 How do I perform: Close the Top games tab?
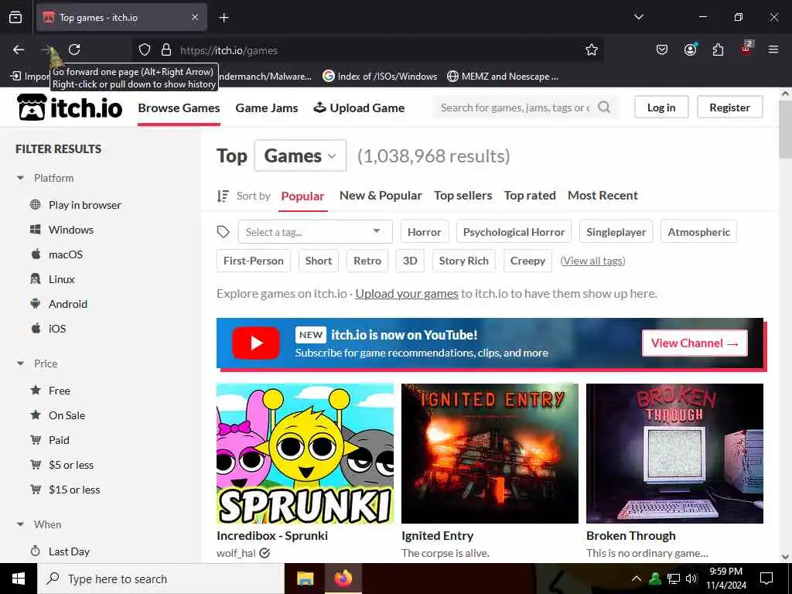[x=195, y=18]
